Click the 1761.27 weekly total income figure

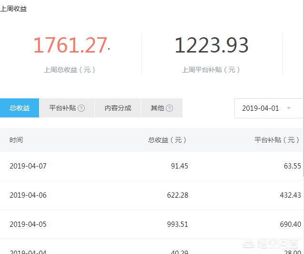[x=70, y=45]
